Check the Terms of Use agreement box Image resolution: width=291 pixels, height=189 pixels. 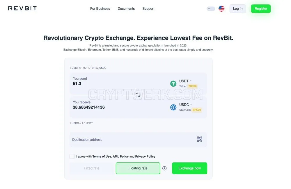[72, 156]
